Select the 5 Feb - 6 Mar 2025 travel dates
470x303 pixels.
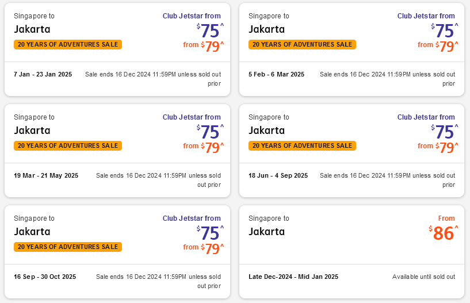[x=276, y=74]
